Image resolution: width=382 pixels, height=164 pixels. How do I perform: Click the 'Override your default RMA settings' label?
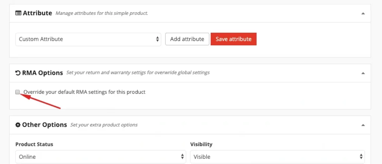pos(84,92)
